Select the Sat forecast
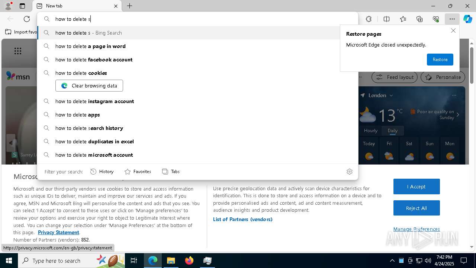This screenshot has height=268, width=476. coord(409,151)
